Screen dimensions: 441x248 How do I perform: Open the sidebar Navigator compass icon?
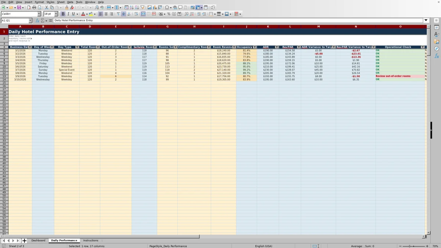point(437,48)
